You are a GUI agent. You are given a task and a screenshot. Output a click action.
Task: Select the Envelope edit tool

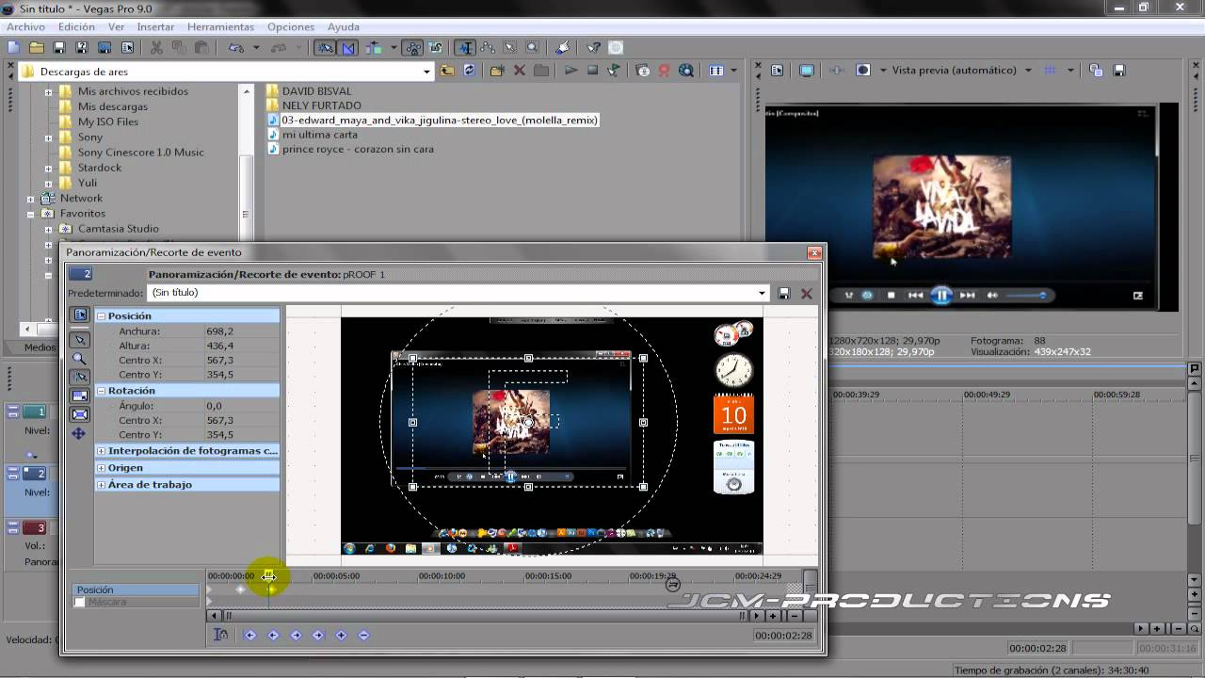pos(488,47)
